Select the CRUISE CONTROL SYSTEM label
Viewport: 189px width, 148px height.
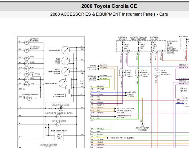pos(124,111)
